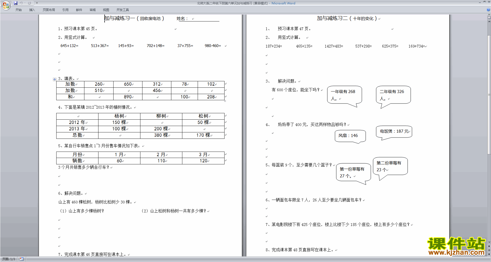Image resolution: width=491 pixels, height=262 pixels.
Task: Save the document with the floppy icon
Action: coord(16,3)
